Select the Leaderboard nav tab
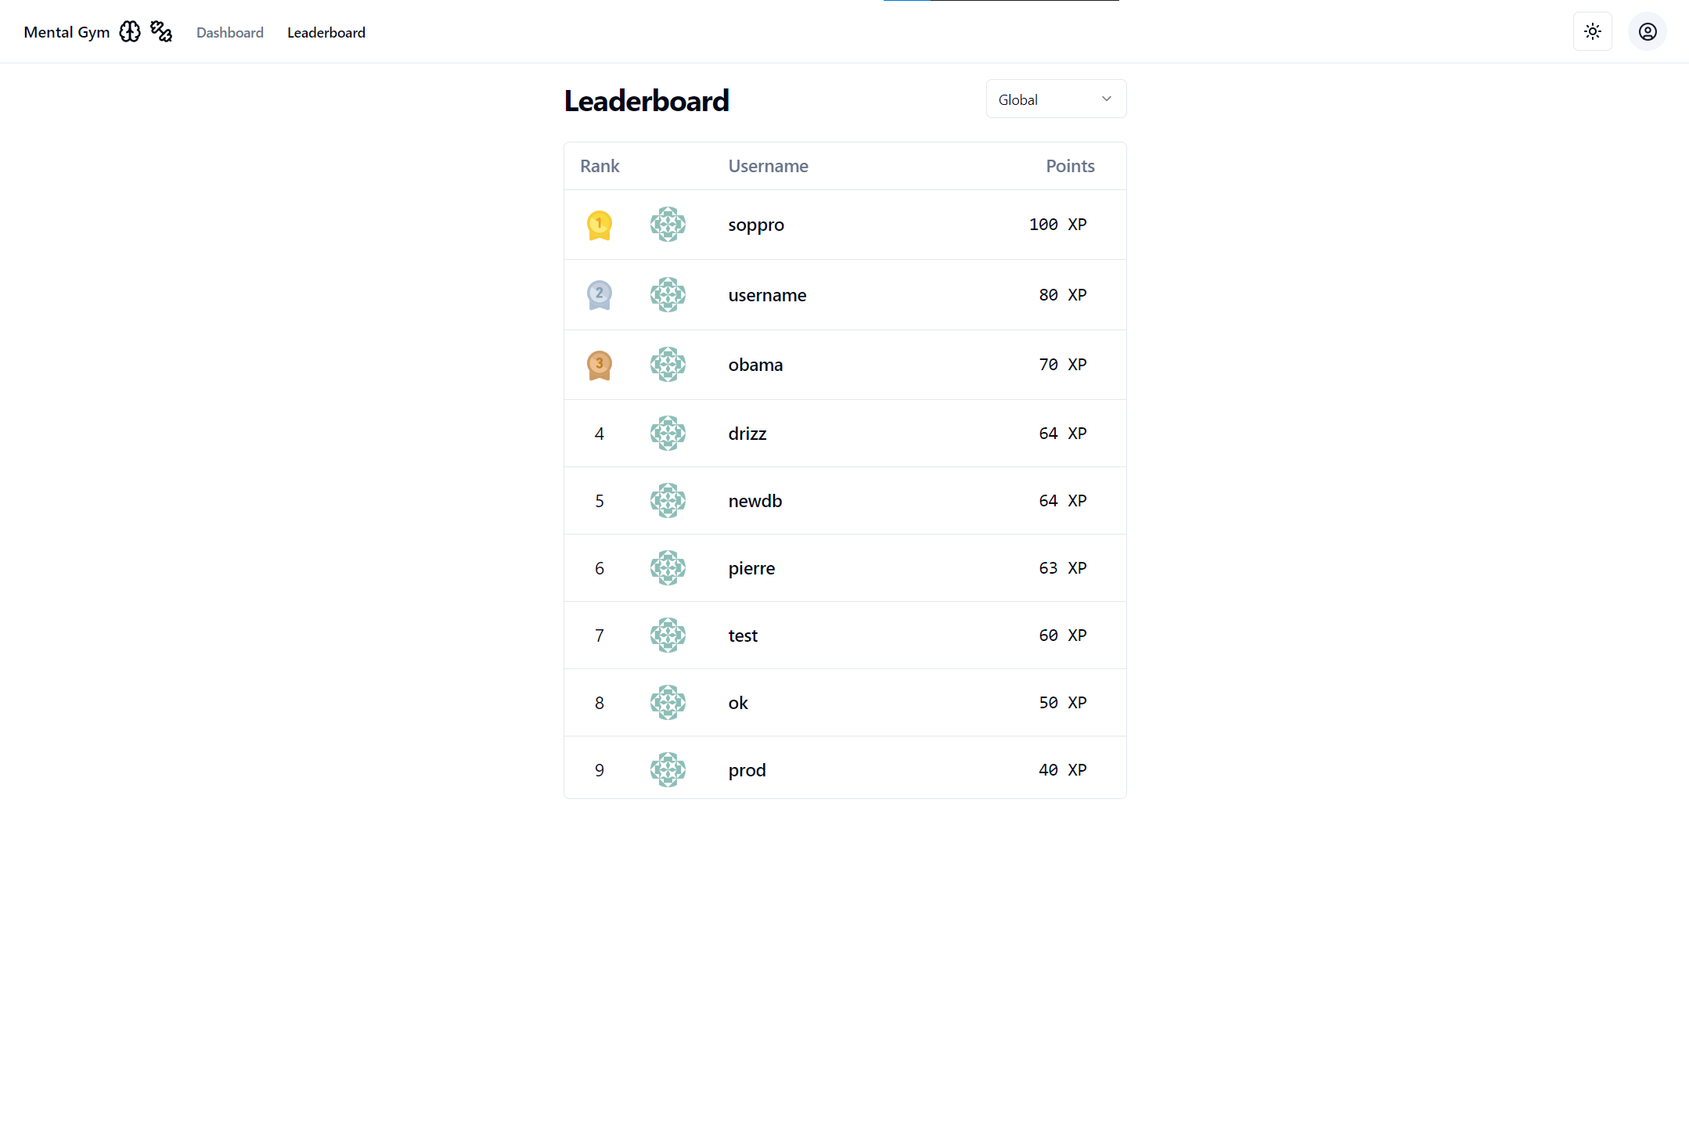The height and width of the screenshot is (1127, 1689). click(x=326, y=33)
